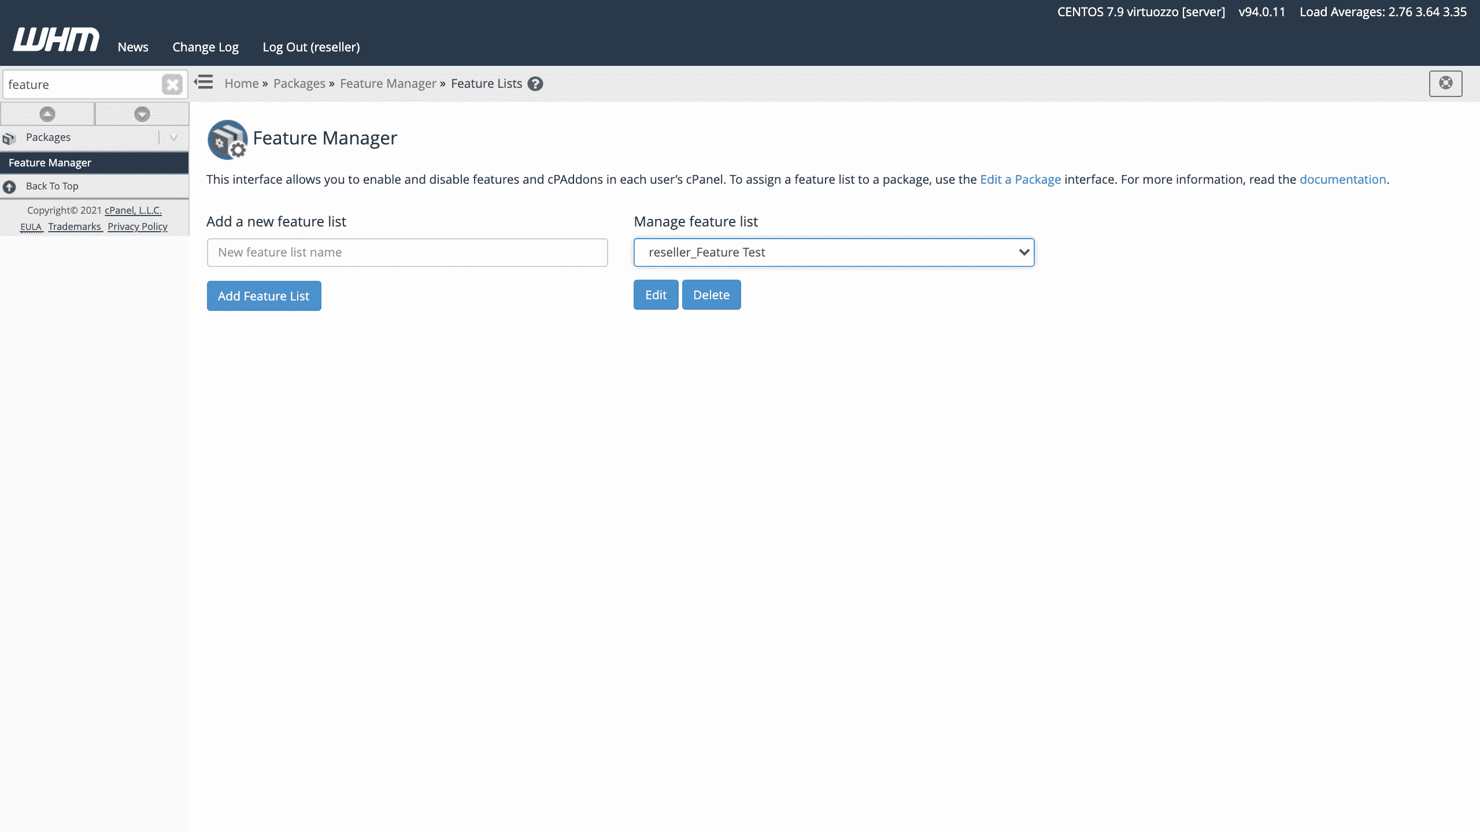
Task: Expand all with the sidebar down-arrow icon
Action: click(x=142, y=114)
